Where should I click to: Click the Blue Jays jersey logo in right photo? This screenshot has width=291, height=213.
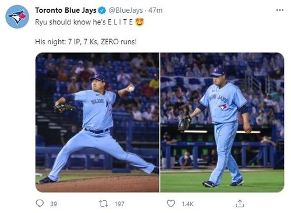coord(223,107)
